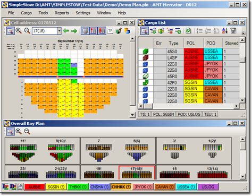Click the pink JPYOK (!) port legend swatch
This screenshot has width=252, height=196.
point(143,187)
